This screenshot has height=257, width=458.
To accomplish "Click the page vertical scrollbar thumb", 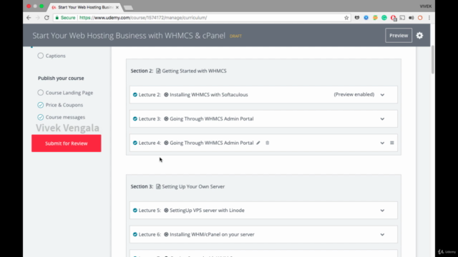I will coord(432,60).
